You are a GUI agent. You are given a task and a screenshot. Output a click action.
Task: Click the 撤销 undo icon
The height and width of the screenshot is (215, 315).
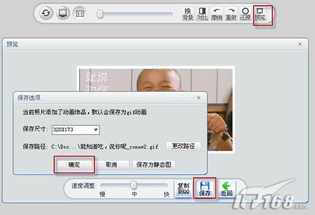coord(217,14)
